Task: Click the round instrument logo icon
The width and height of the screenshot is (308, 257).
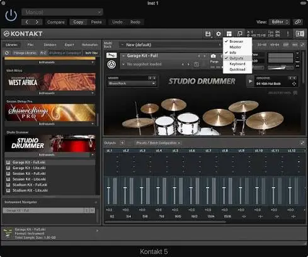Action: [111, 64]
